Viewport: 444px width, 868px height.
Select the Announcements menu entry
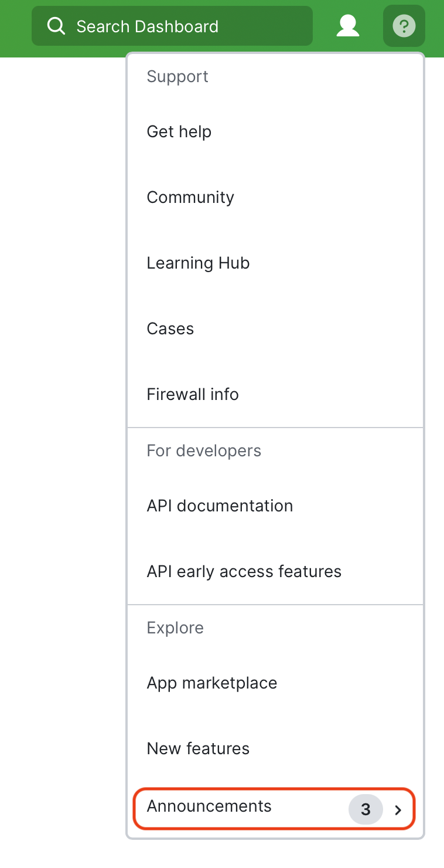(209, 806)
